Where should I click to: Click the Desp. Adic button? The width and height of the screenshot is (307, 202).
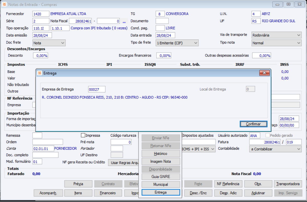[x=228, y=193]
